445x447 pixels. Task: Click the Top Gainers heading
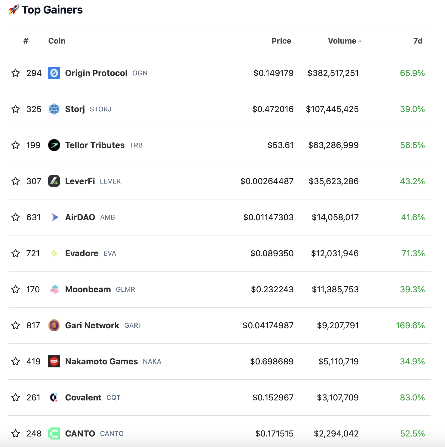[52, 10]
